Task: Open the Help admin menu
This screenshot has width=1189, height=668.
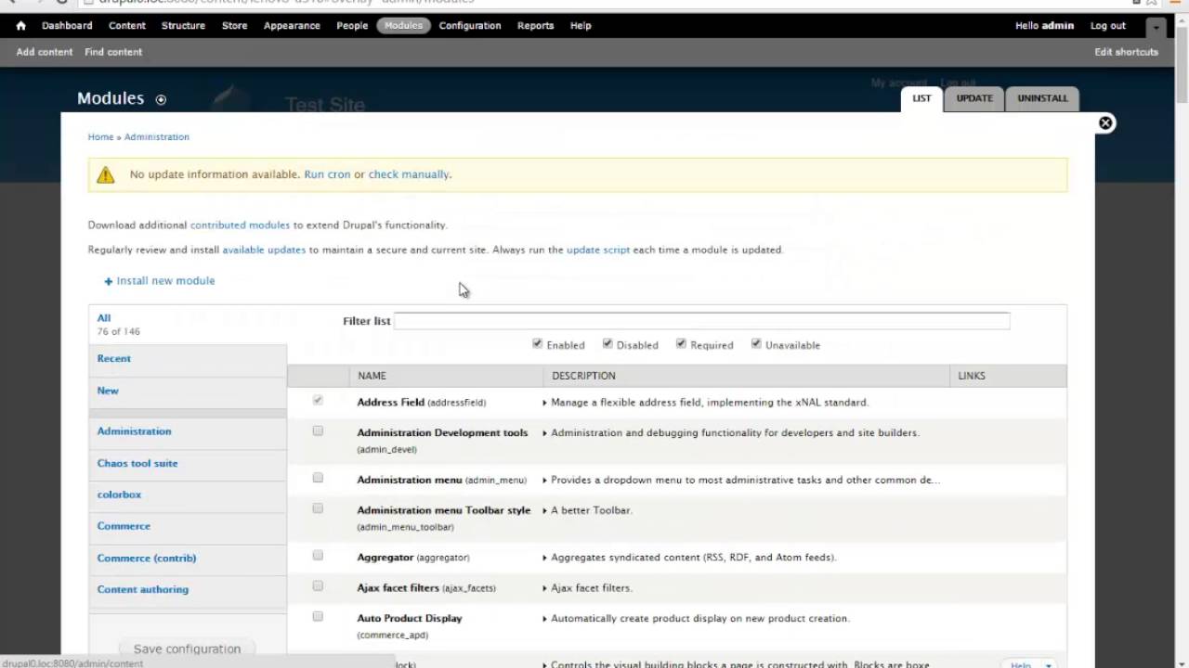Action: click(581, 26)
